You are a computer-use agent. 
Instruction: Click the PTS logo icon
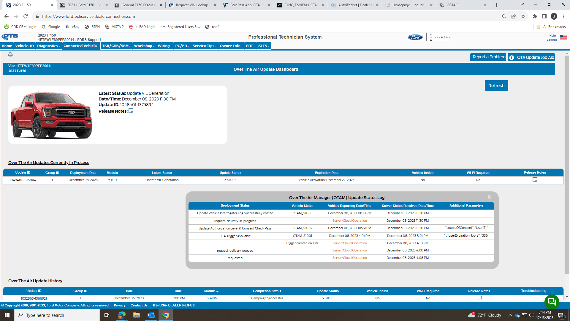[x=10, y=37]
